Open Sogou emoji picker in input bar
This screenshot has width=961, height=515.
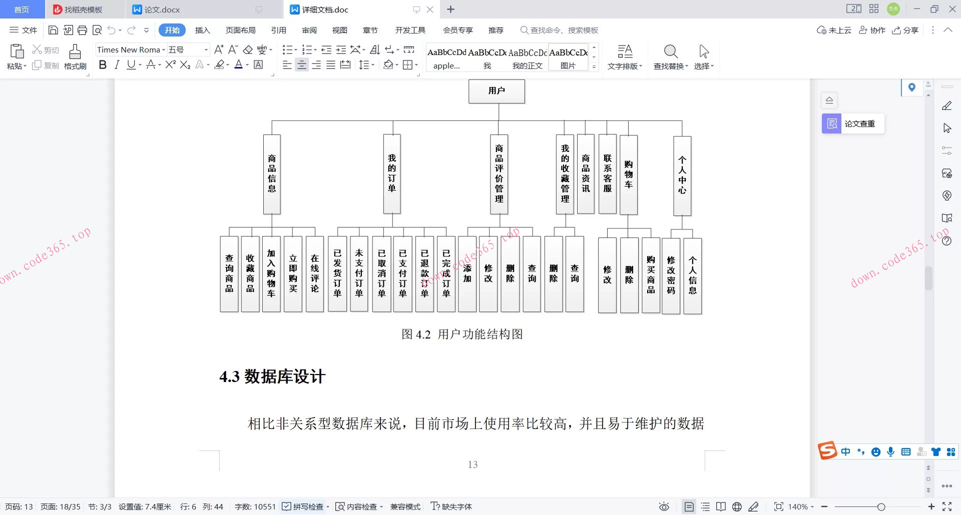click(x=875, y=451)
